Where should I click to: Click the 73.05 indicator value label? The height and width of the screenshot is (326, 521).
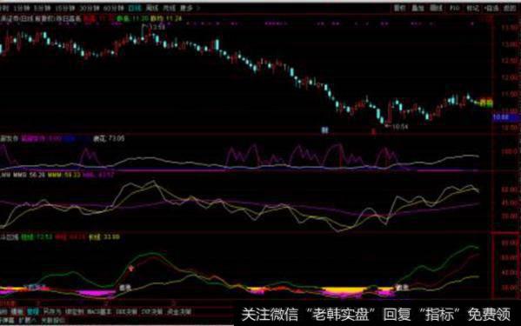coord(117,138)
